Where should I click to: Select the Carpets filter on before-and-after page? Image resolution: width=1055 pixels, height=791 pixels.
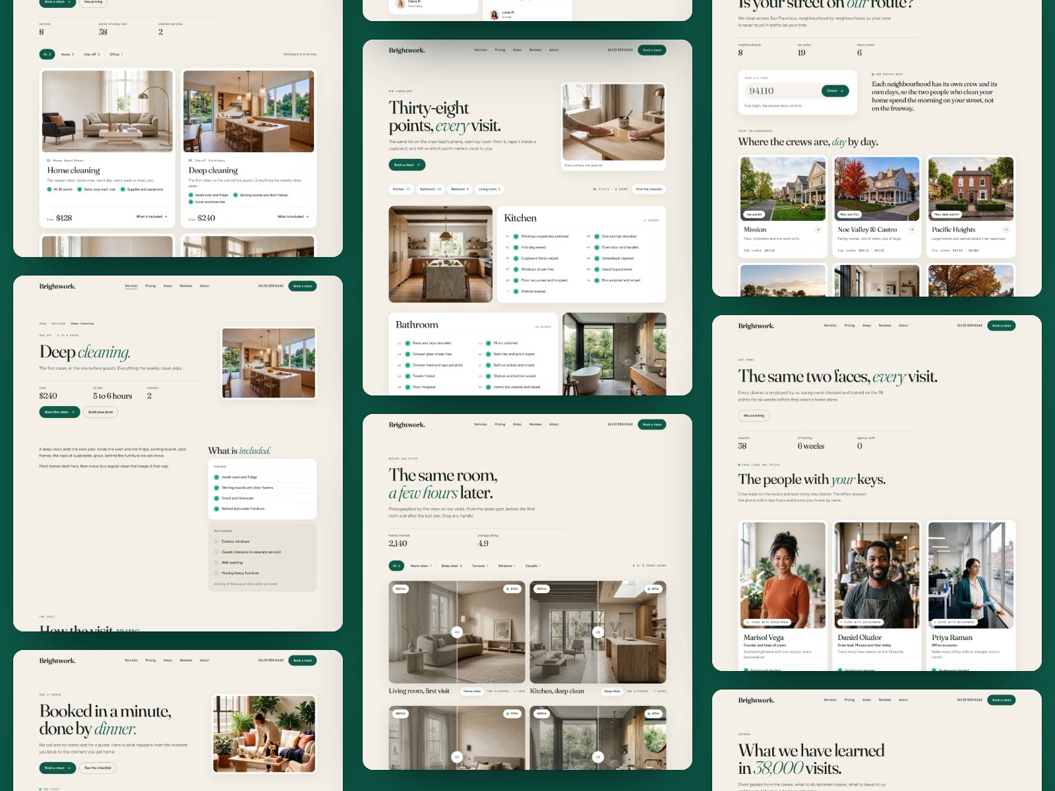point(533,566)
